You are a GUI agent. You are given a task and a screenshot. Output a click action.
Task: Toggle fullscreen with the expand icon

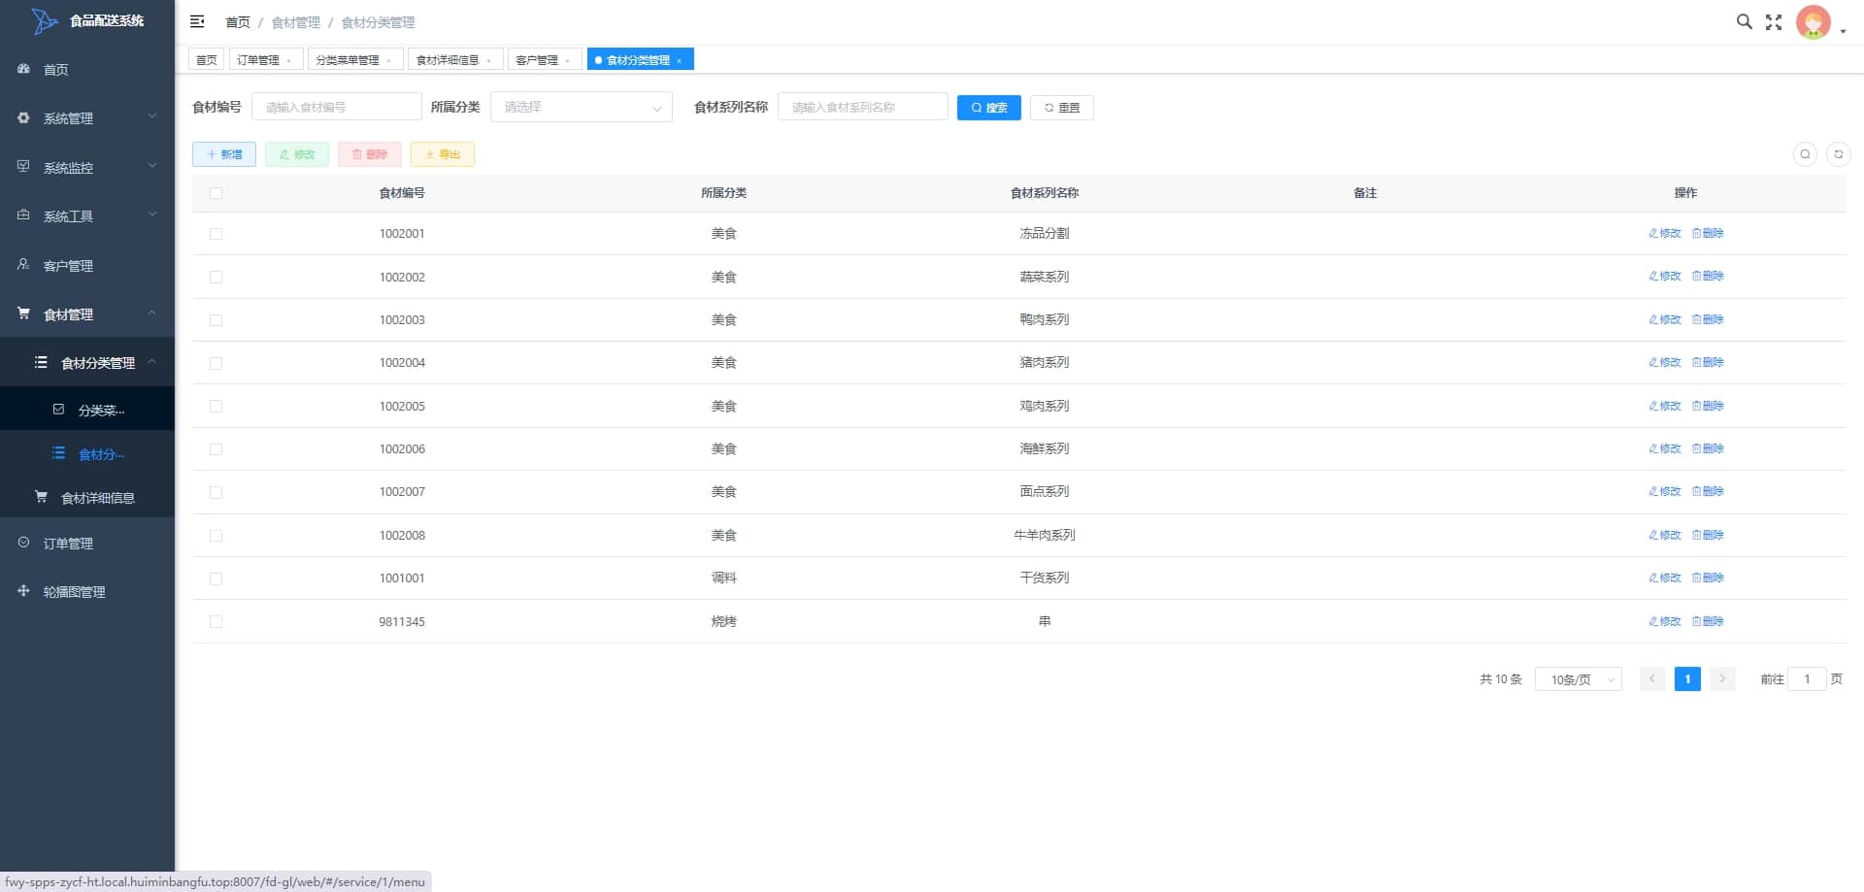(x=1774, y=21)
